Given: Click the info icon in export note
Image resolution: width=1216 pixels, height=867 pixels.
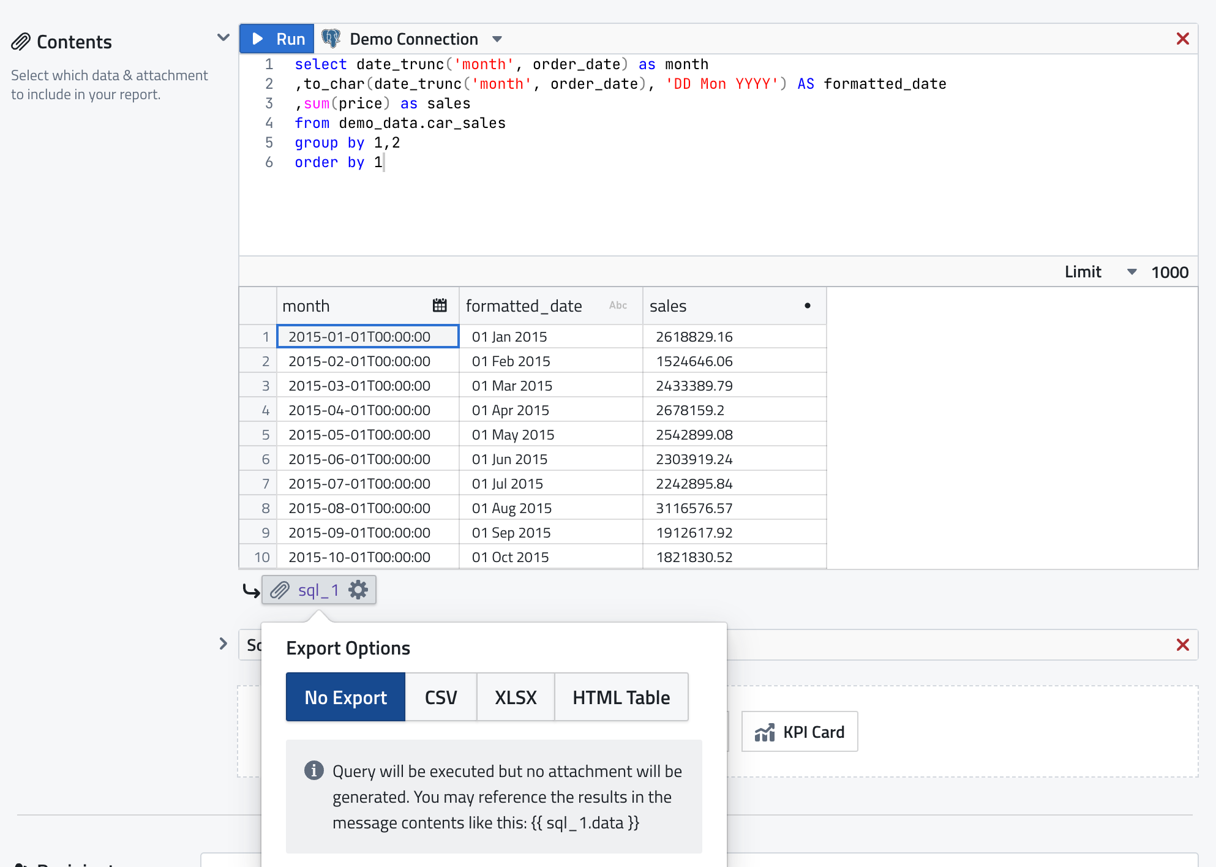Looking at the screenshot, I should point(314,770).
